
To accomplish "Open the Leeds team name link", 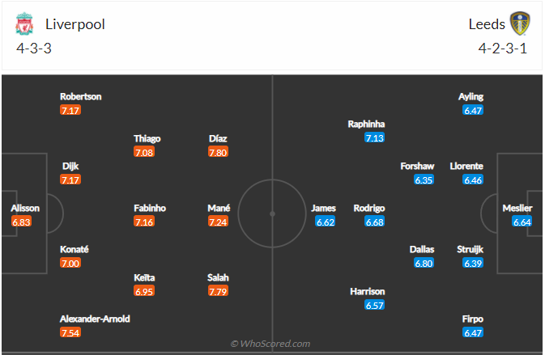I will (487, 24).
